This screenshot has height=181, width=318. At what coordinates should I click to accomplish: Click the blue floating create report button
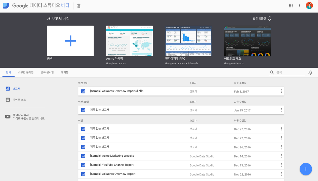point(306,169)
